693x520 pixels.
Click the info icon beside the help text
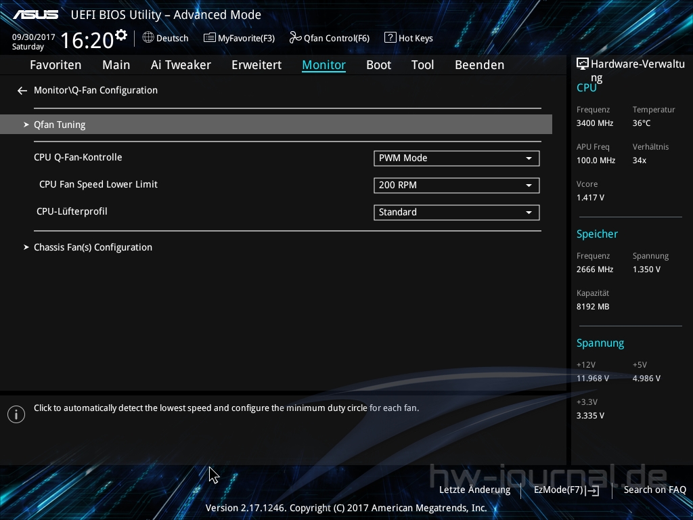[x=16, y=414]
